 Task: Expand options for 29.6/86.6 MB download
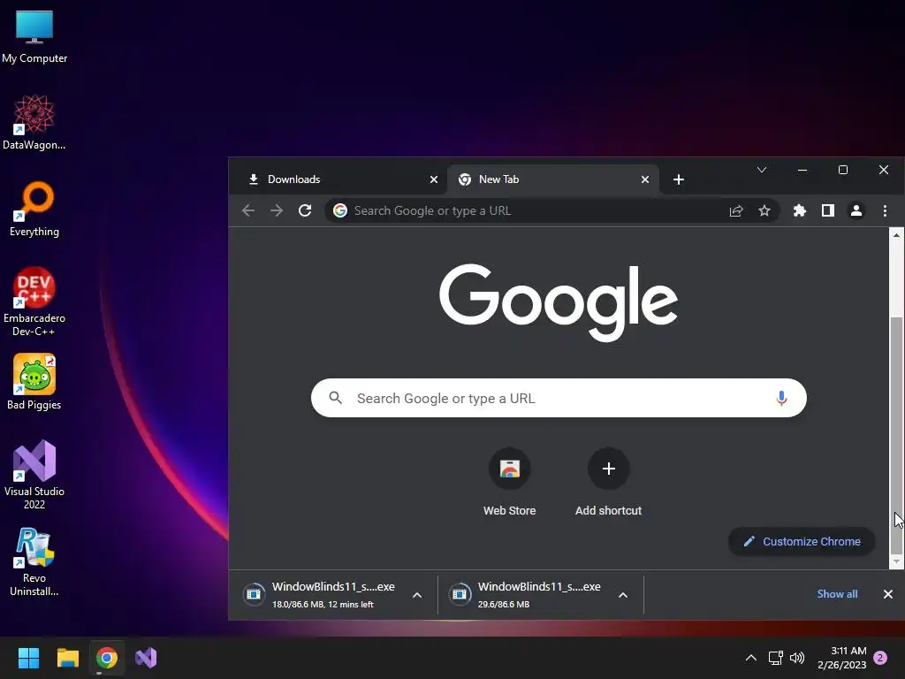point(623,595)
